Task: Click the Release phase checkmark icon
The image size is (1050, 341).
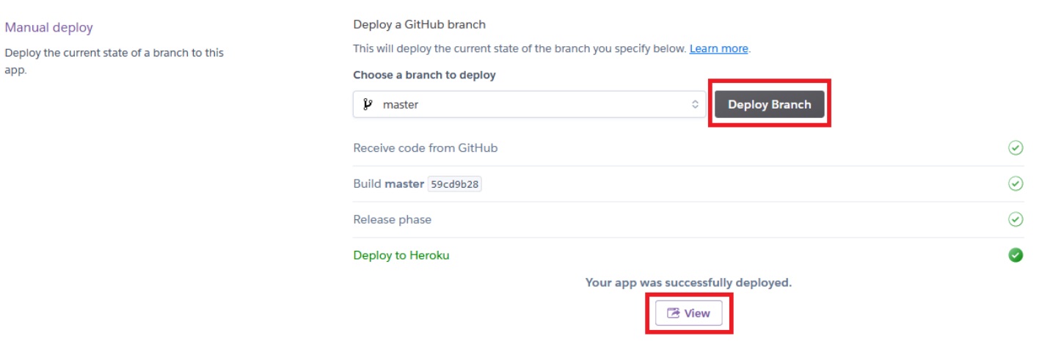Action: pyautogui.click(x=1016, y=219)
